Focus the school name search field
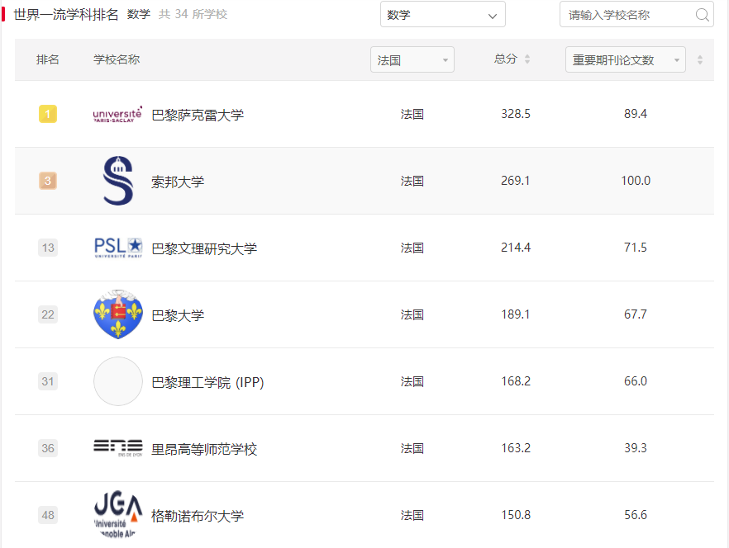729x548 pixels. [636, 14]
